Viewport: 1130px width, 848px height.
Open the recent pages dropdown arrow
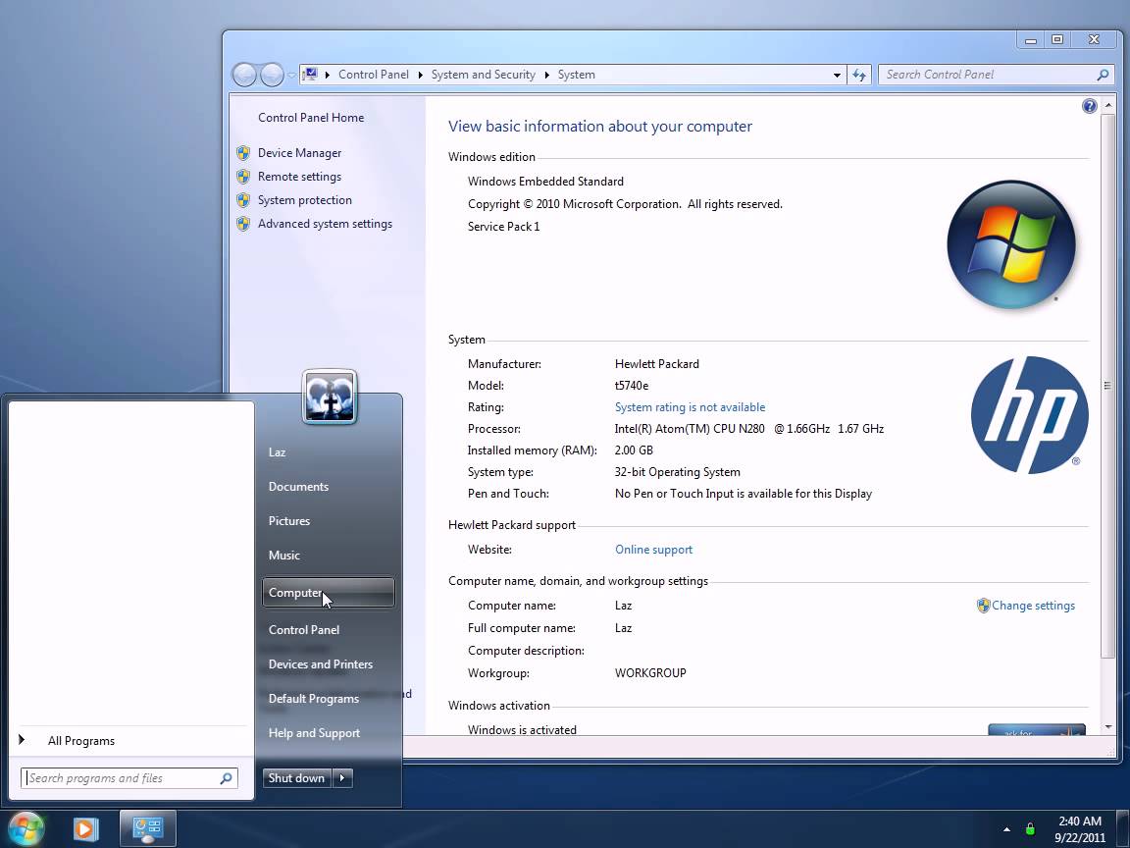click(x=291, y=75)
